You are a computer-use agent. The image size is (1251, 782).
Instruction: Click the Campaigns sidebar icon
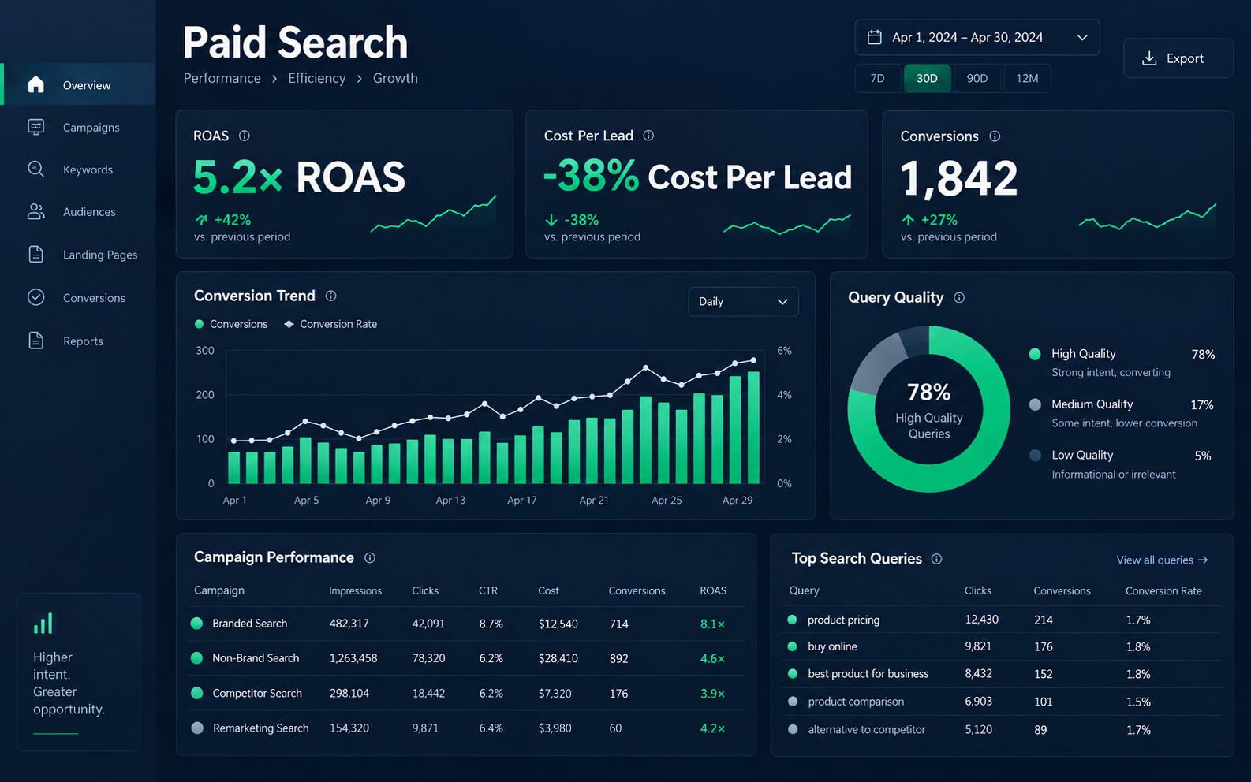35,127
